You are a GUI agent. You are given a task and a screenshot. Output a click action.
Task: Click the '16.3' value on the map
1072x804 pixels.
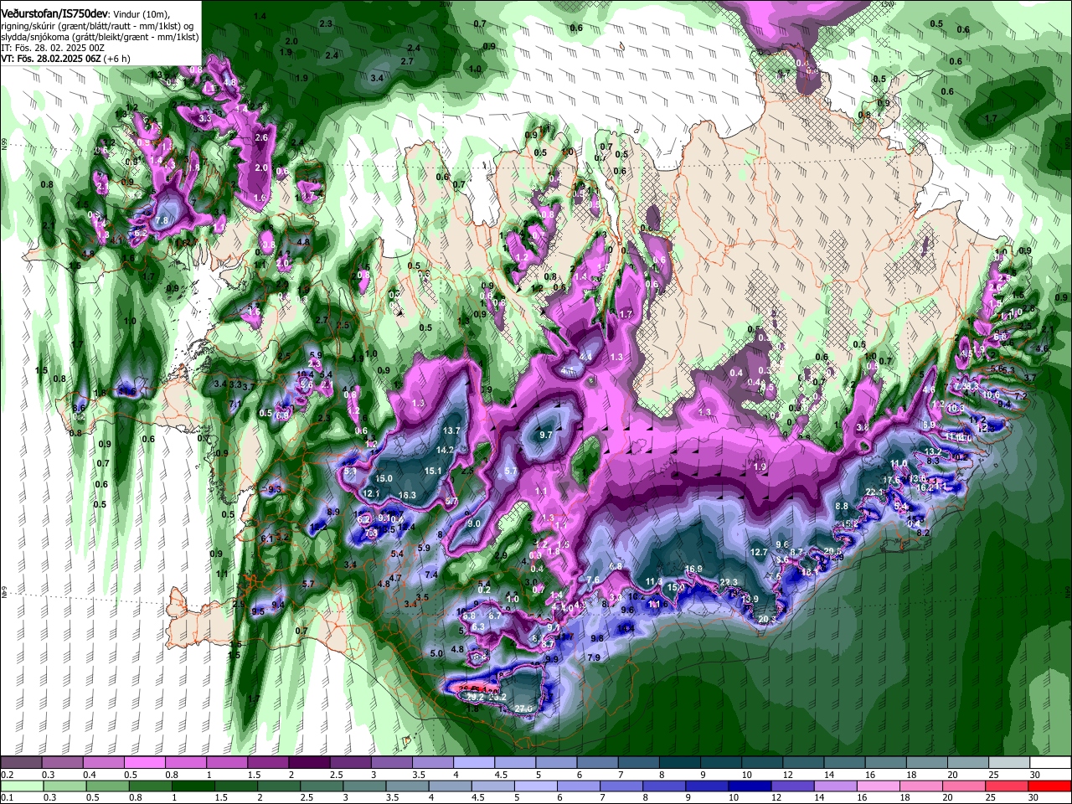tap(407, 495)
